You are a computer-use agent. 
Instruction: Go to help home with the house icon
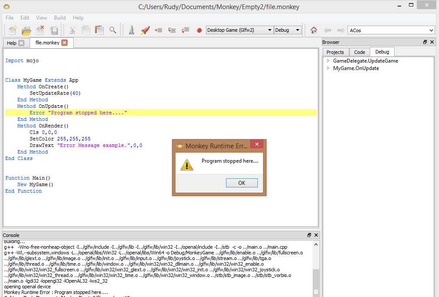tap(313, 30)
